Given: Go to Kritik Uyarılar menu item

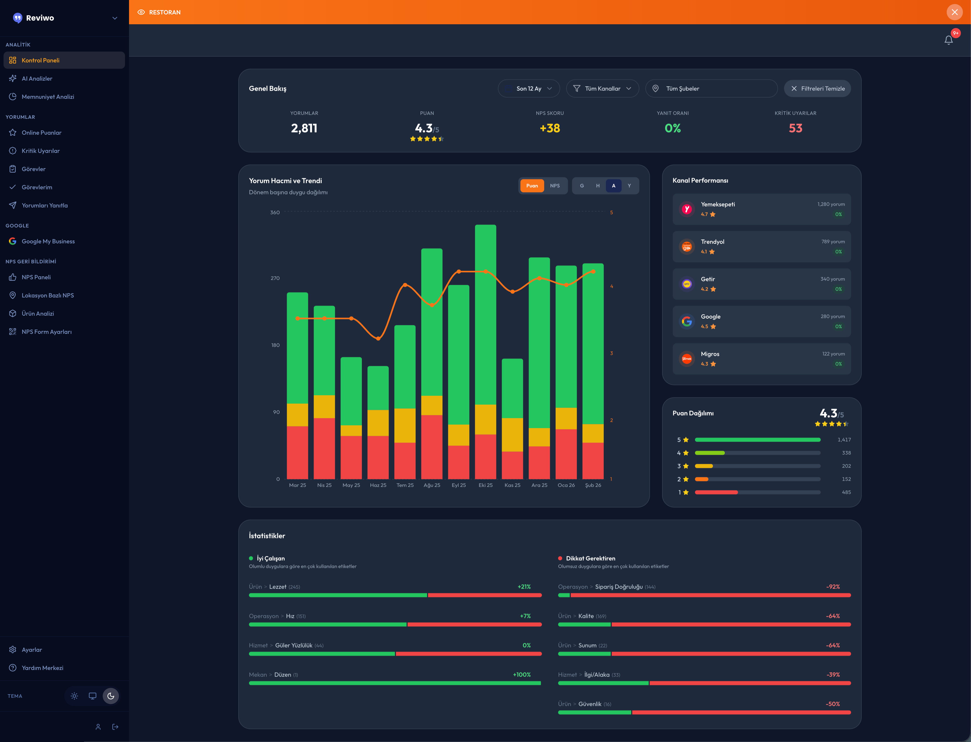Looking at the screenshot, I should tap(40, 151).
